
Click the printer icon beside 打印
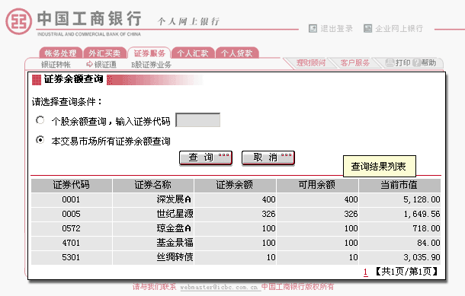(390, 62)
